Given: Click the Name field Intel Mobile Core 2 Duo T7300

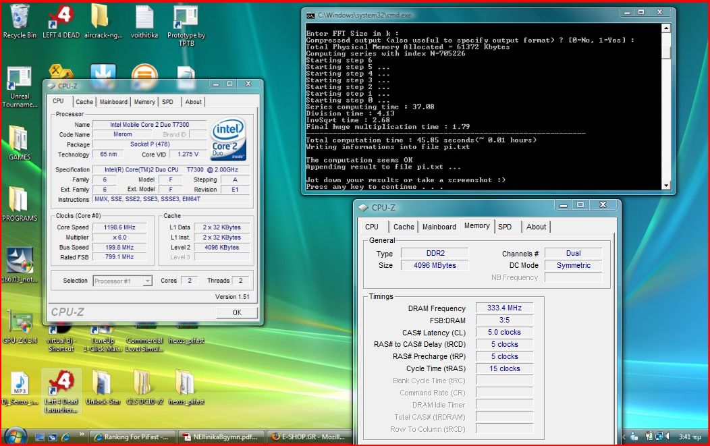Looking at the screenshot, I should pyautogui.click(x=149, y=125).
